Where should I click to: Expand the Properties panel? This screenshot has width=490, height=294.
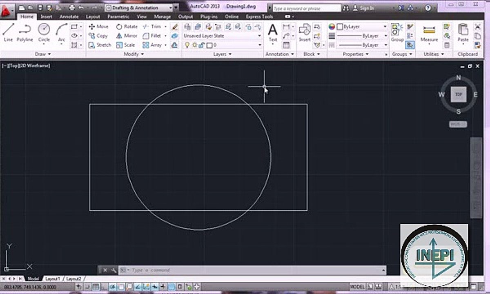pos(356,54)
